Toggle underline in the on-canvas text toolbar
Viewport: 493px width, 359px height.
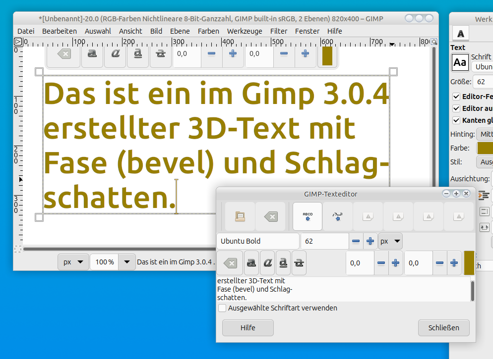coord(138,54)
